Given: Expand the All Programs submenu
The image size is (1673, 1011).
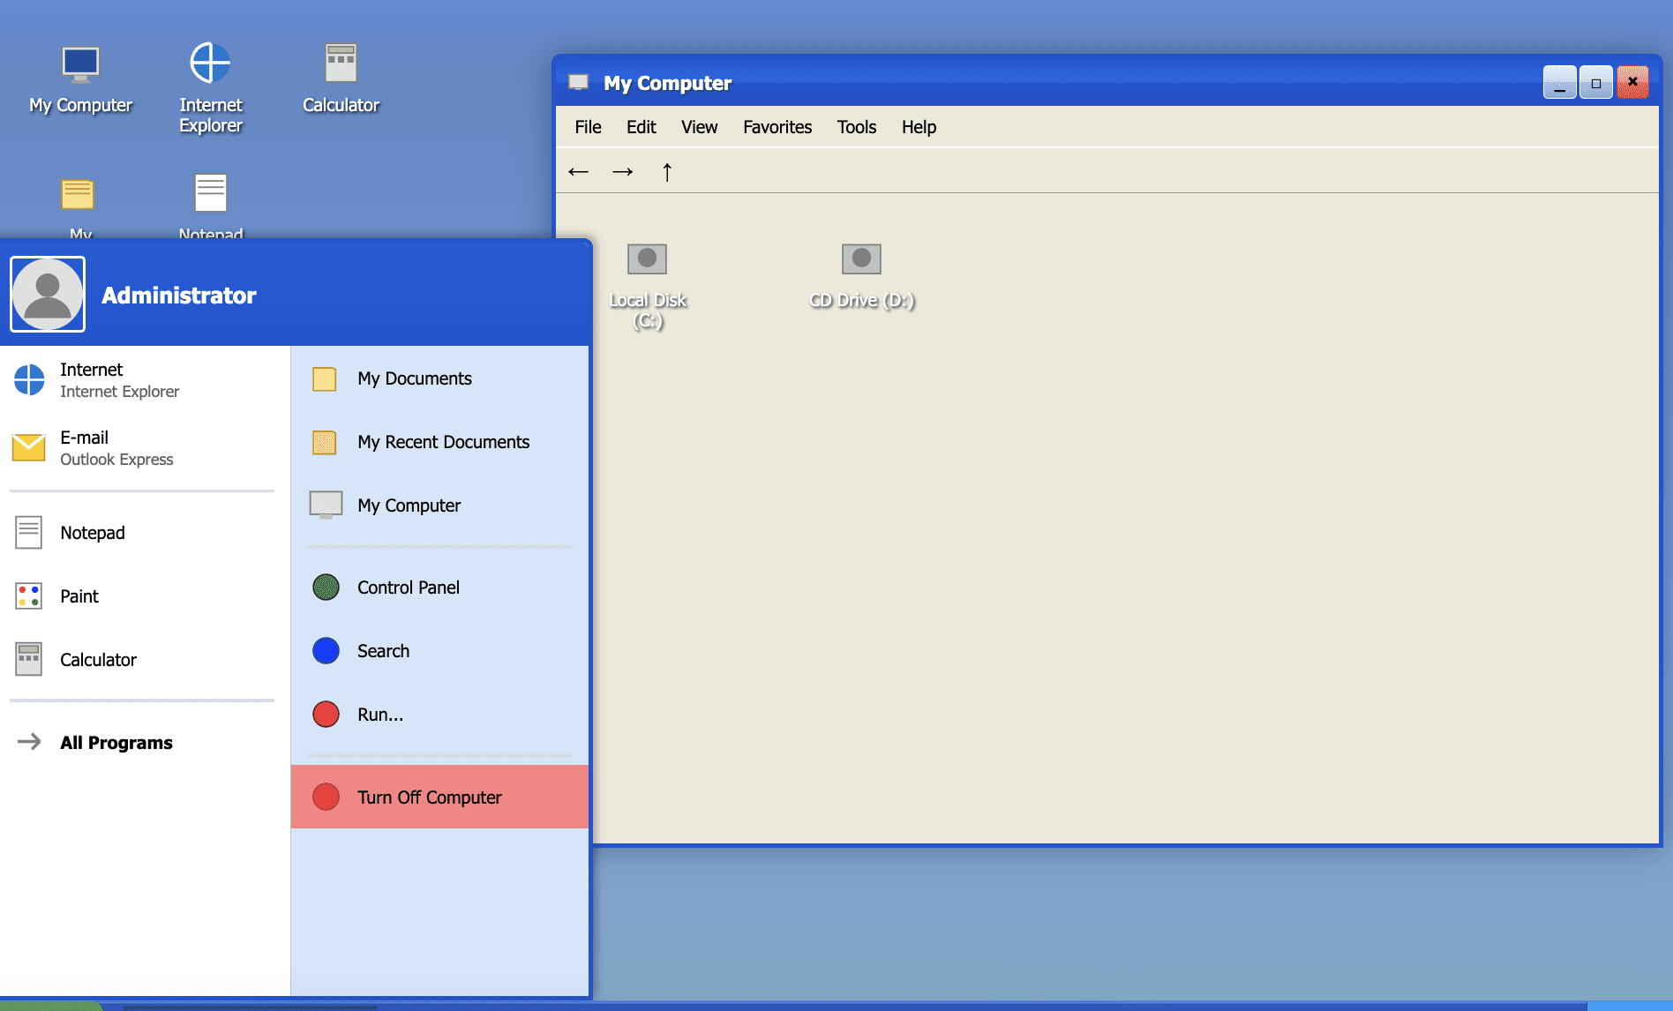Looking at the screenshot, I should tap(116, 742).
